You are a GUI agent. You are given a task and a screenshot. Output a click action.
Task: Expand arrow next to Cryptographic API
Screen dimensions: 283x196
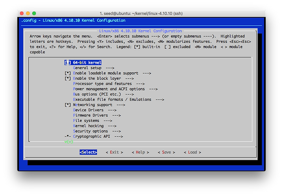pos(119,137)
